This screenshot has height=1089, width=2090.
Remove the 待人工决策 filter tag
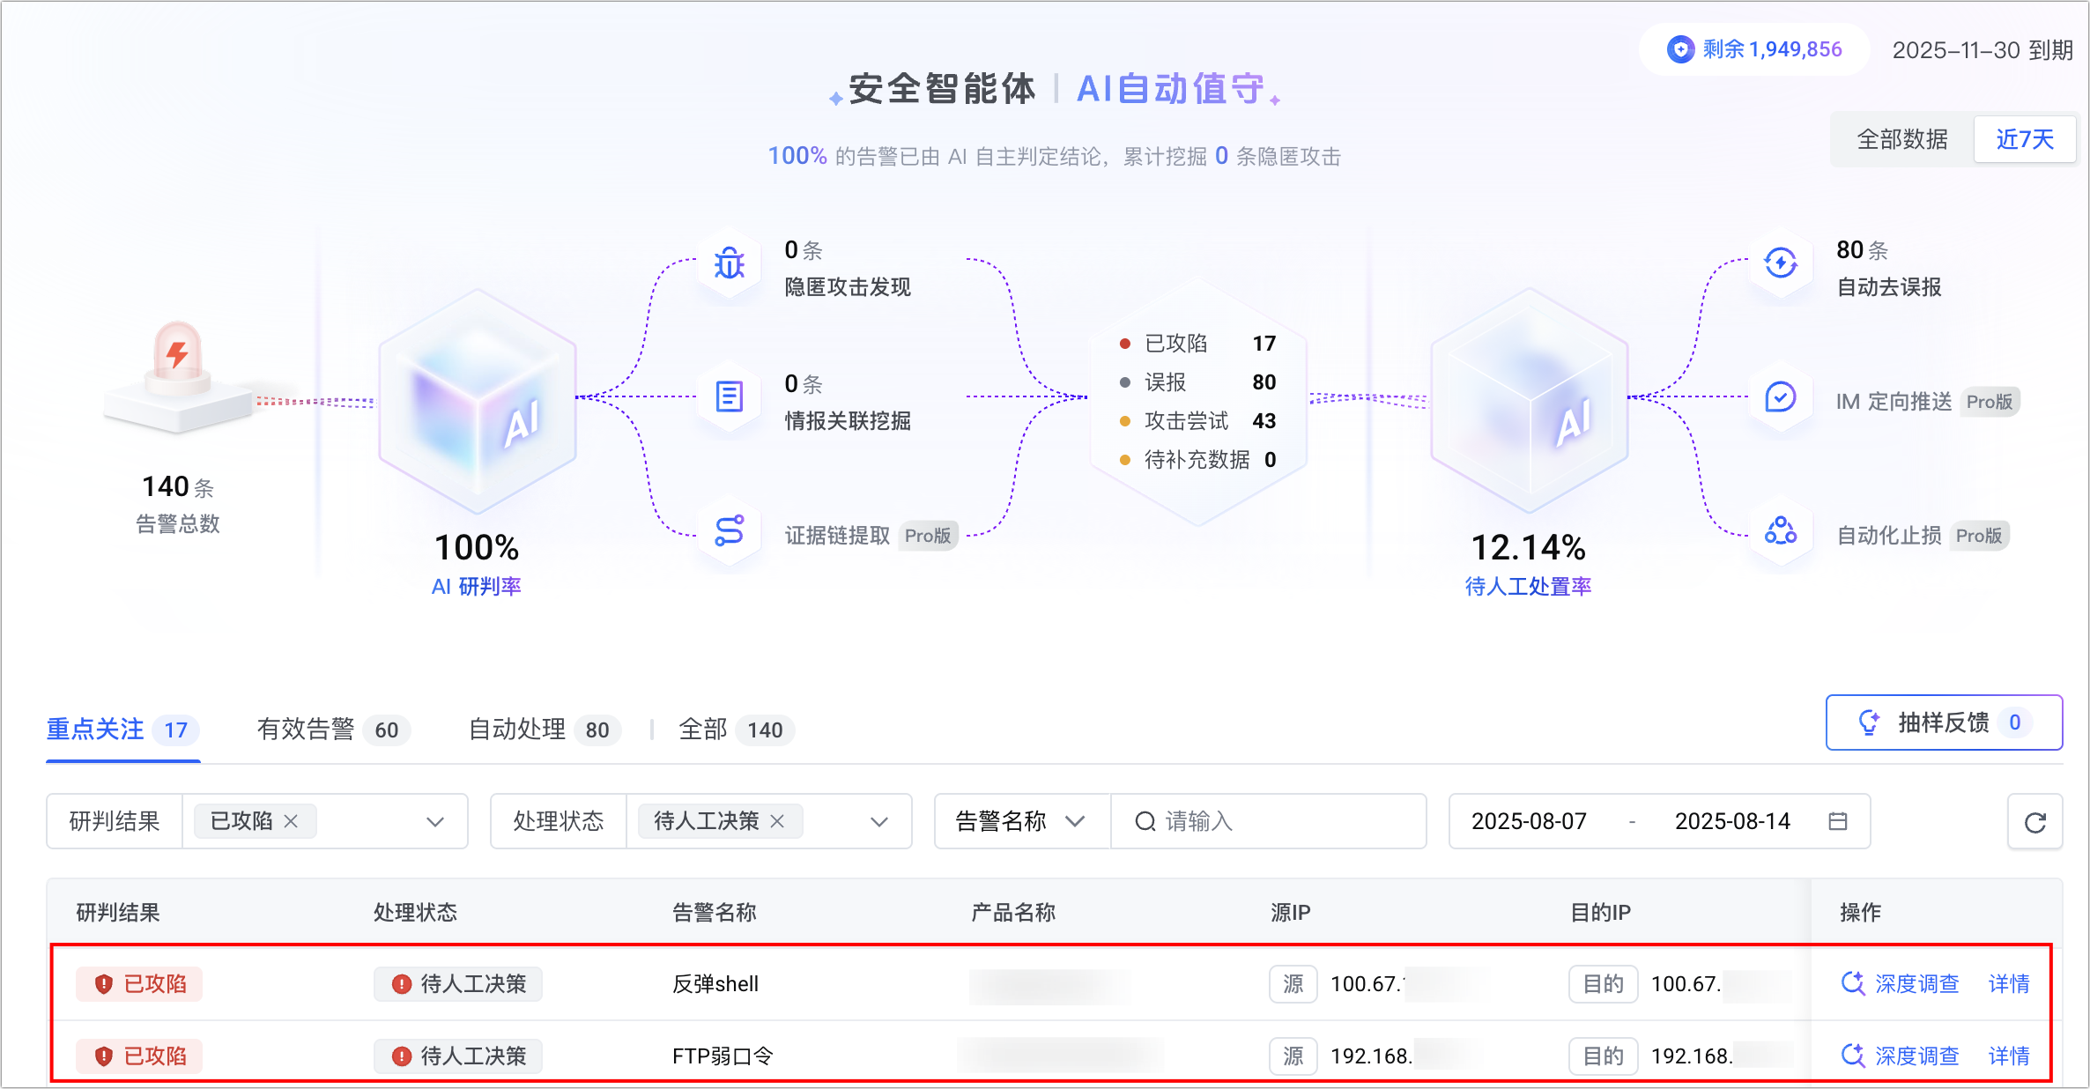pos(777,821)
